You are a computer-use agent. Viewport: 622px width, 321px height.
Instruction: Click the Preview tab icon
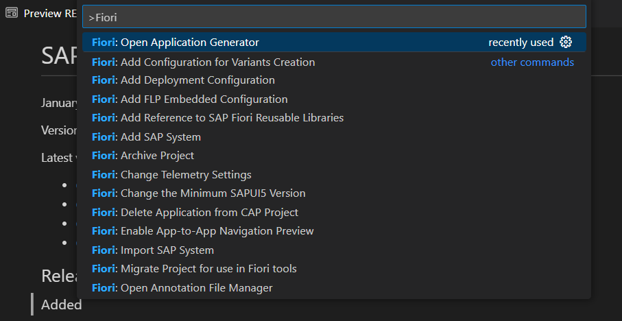coord(12,14)
